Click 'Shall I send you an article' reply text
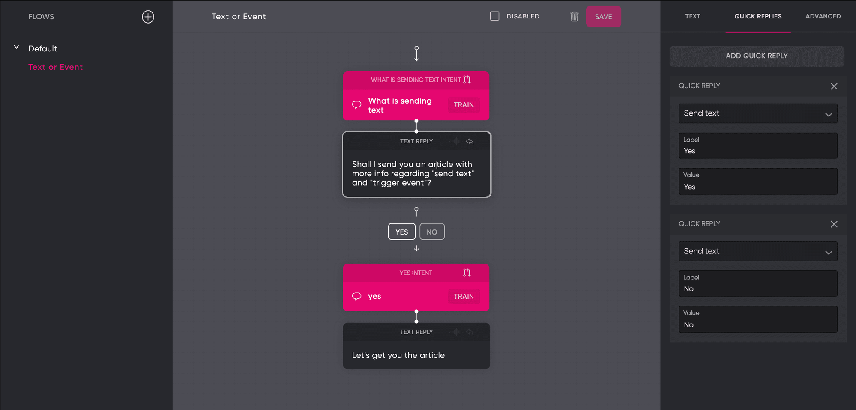The height and width of the screenshot is (410, 856). coord(413,173)
